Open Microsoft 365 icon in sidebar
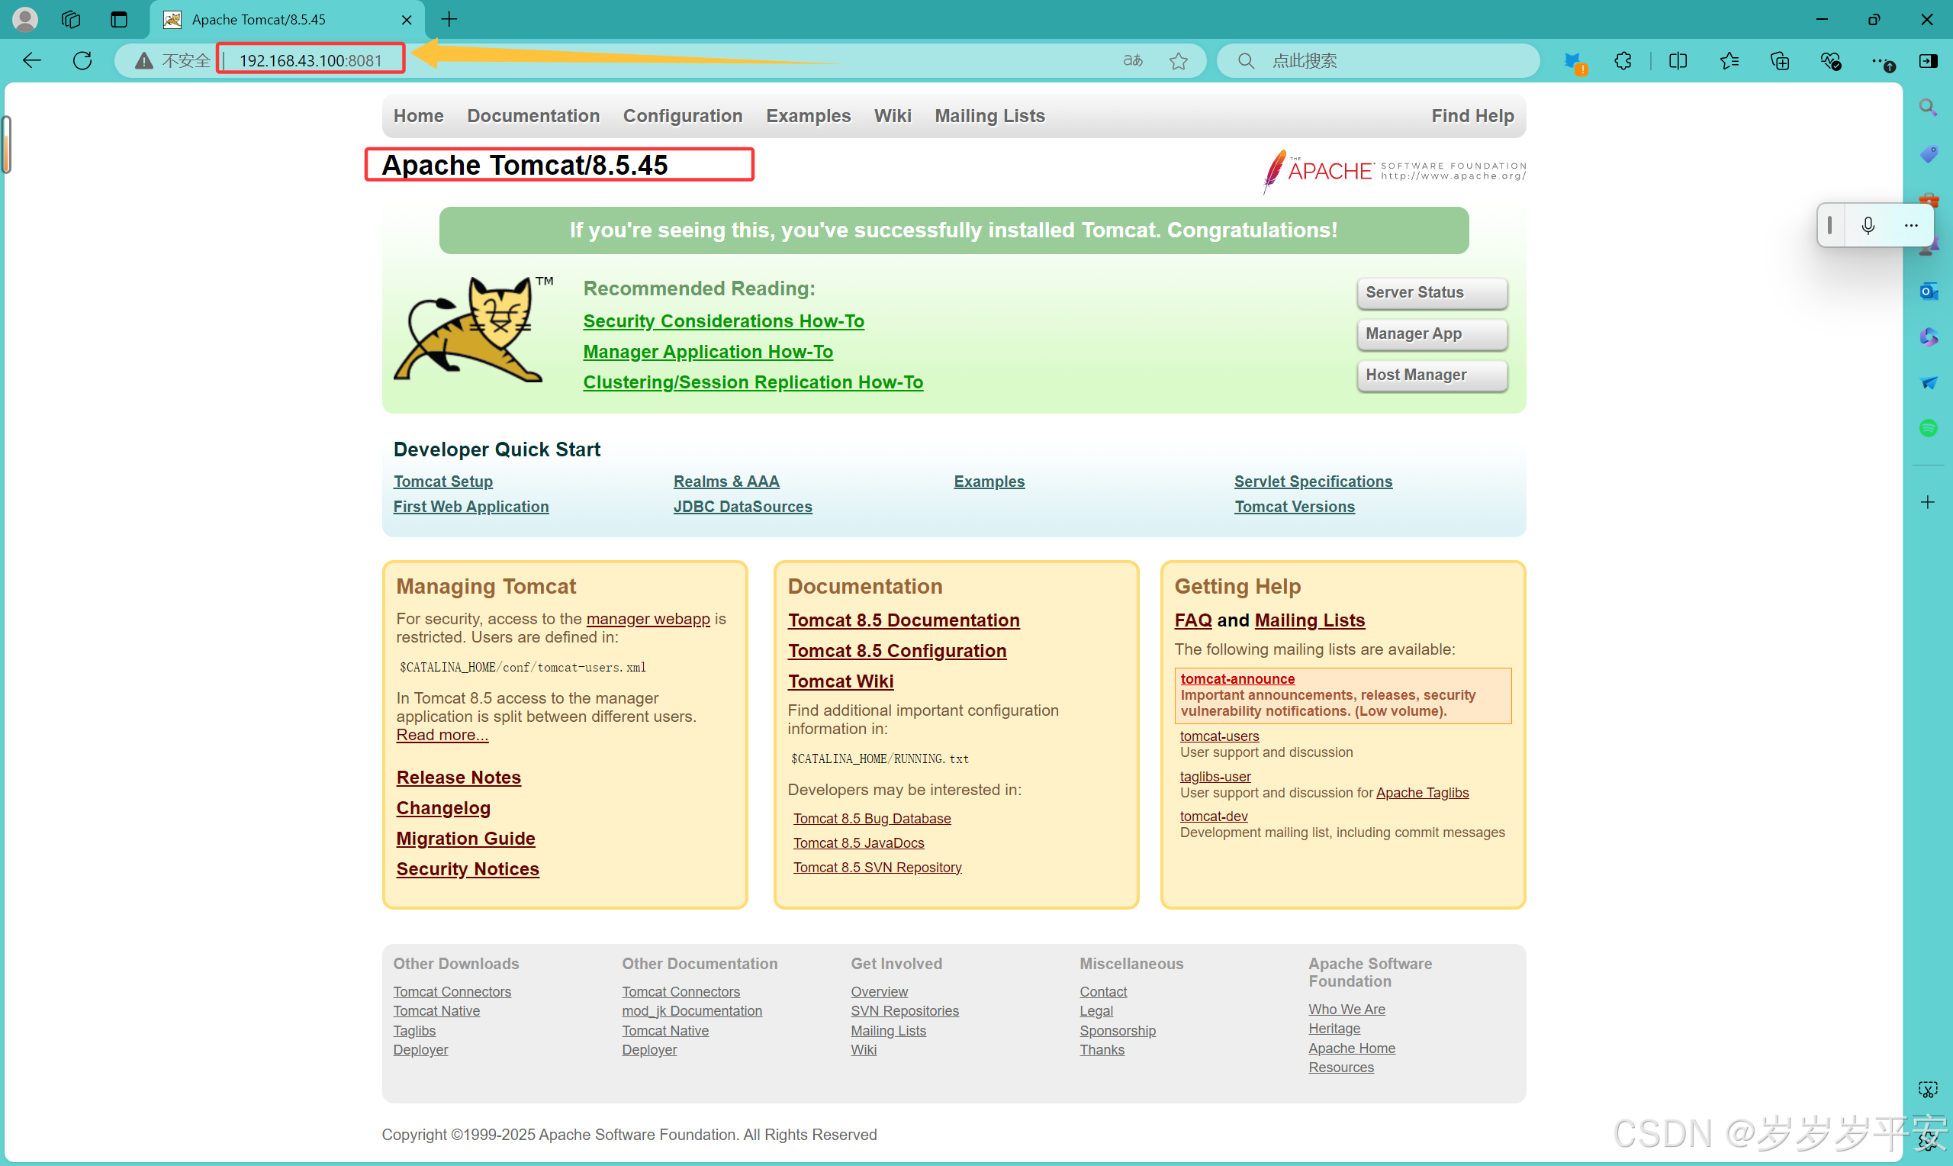The image size is (1953, 1166). (1928, 337)
